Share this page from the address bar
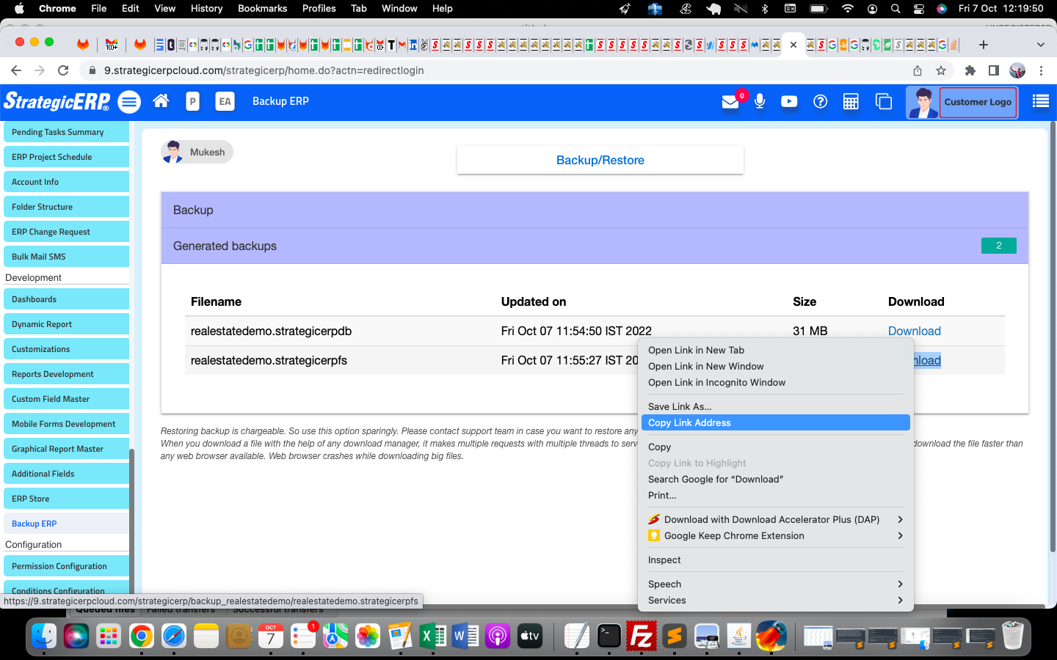The image size is (1057, 660). pyautogui.click(x=918, y=70)
